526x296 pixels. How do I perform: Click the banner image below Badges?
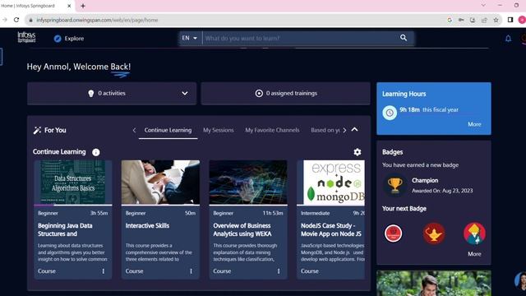[x=434, y=283]
